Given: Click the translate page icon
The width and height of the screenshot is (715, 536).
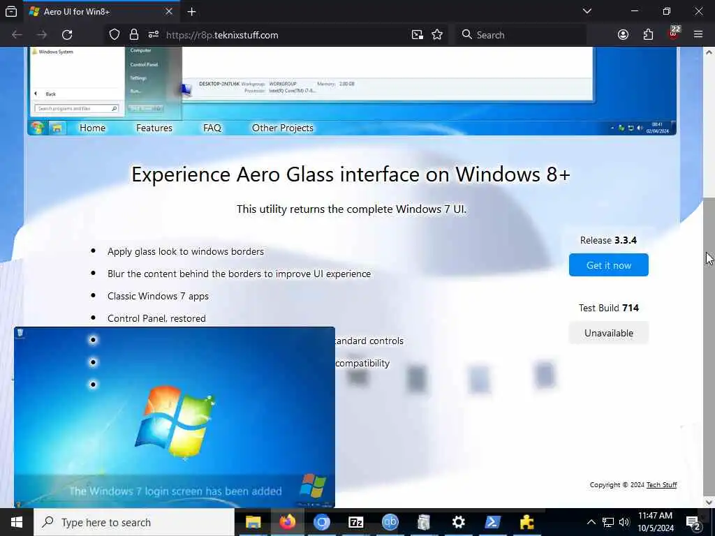Looking at the screenshot, I should (x=418, y=35).
